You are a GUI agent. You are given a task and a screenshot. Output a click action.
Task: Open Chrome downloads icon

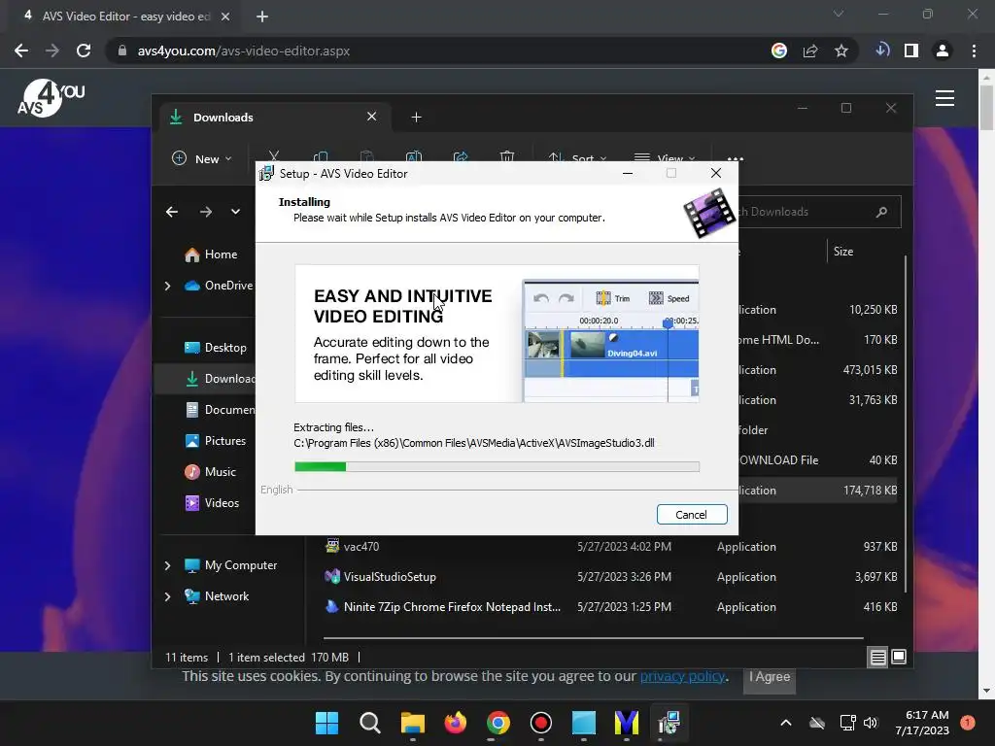[x=881, y=51]
